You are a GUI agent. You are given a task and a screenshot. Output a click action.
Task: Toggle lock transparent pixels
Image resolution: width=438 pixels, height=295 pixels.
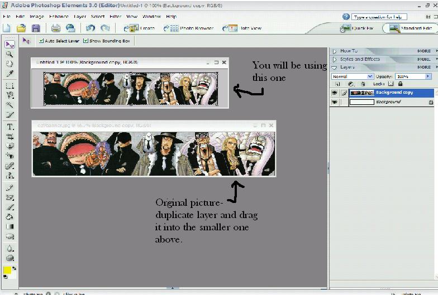click(x=391, y=84)
